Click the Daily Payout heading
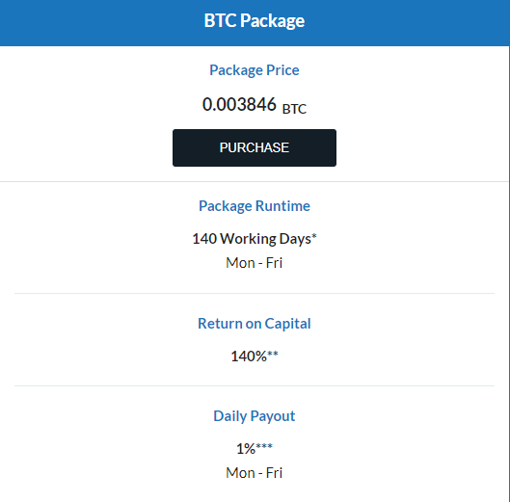 pyautogui.click(x=255, y=416)
